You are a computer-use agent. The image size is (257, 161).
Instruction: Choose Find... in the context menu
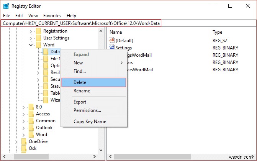click(x=94, y=71)
